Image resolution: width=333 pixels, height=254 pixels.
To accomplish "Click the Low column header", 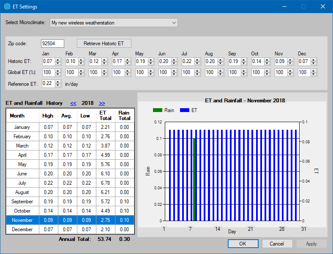I will click(x=87, y=116).
